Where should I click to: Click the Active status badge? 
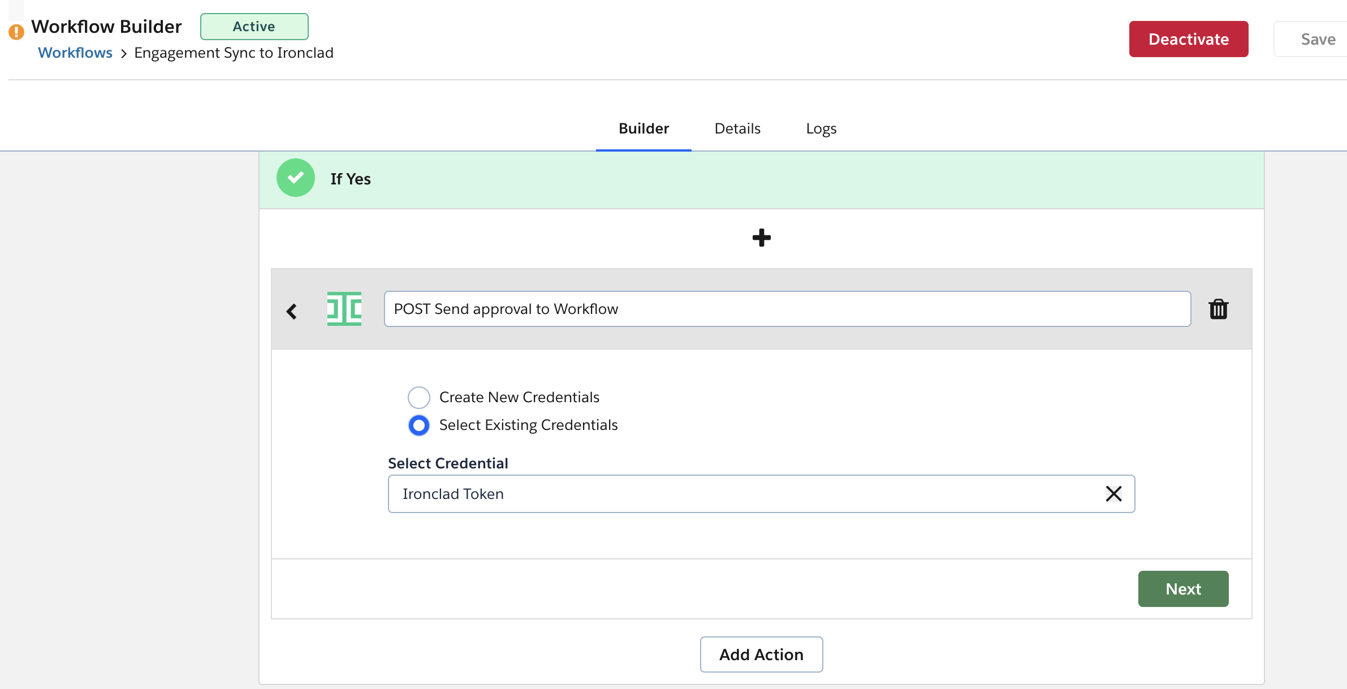254,27
